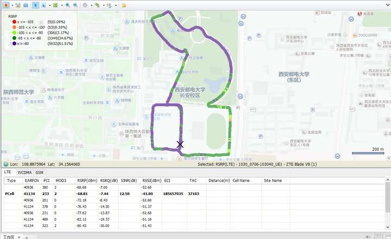Click the gray target center icon
Screen dimensions: 391x239
coord(85,5)
